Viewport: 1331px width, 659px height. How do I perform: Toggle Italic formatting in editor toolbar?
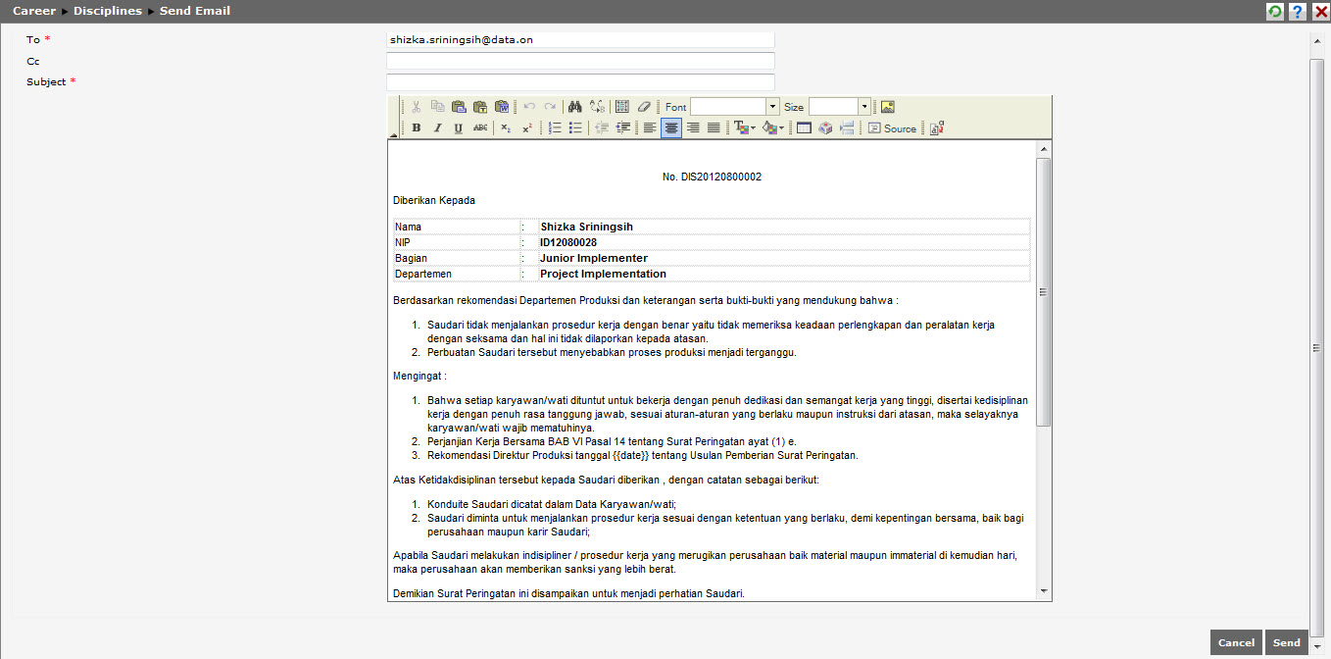(x=437, y=128)
